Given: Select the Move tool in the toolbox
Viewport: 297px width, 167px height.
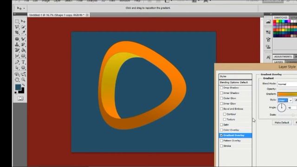Looking at the screenshot, I should click(x=23, y=21).
